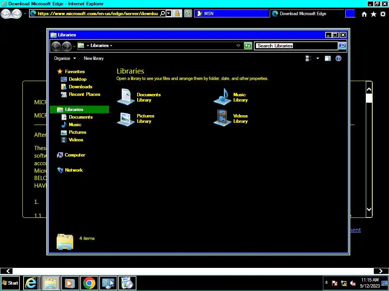Open IE favorites star icon
The width and height of the screenshot is (389, 291).
374,14
